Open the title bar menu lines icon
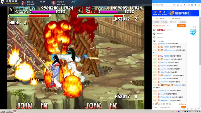The image size is (201, 113). tap(185, 2)
